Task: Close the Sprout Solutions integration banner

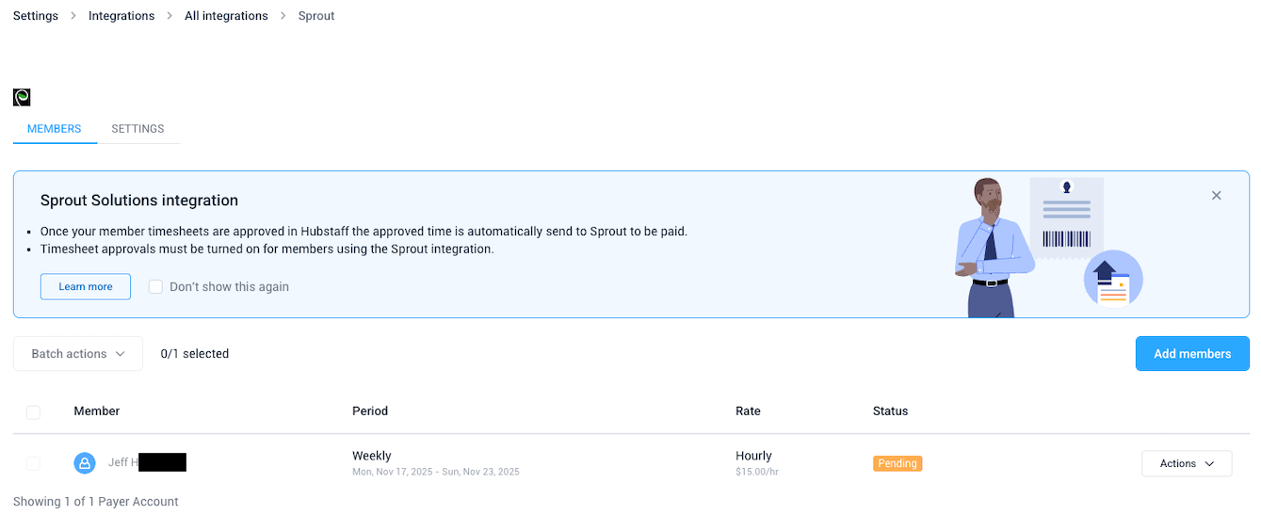Action: tap(1216, 196)
